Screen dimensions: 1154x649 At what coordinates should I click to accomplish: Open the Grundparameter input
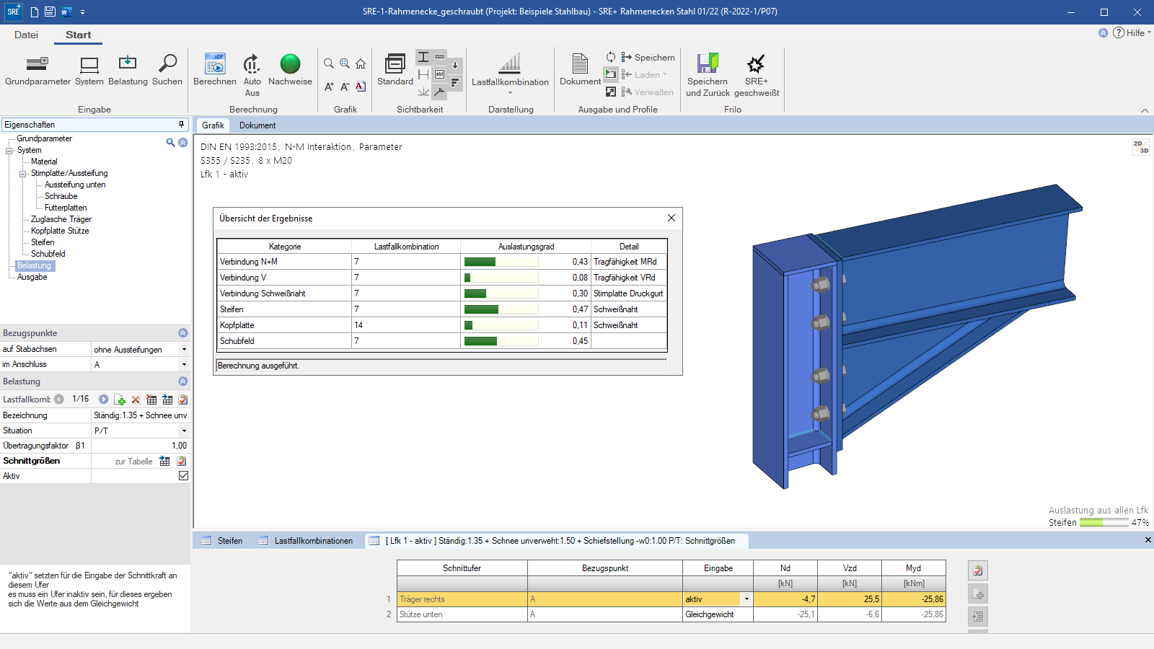point(38,70)
